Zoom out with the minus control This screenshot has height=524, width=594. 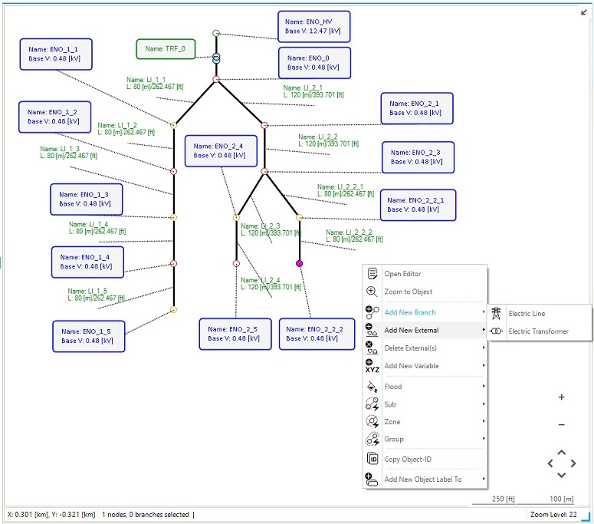coord(561,425)
